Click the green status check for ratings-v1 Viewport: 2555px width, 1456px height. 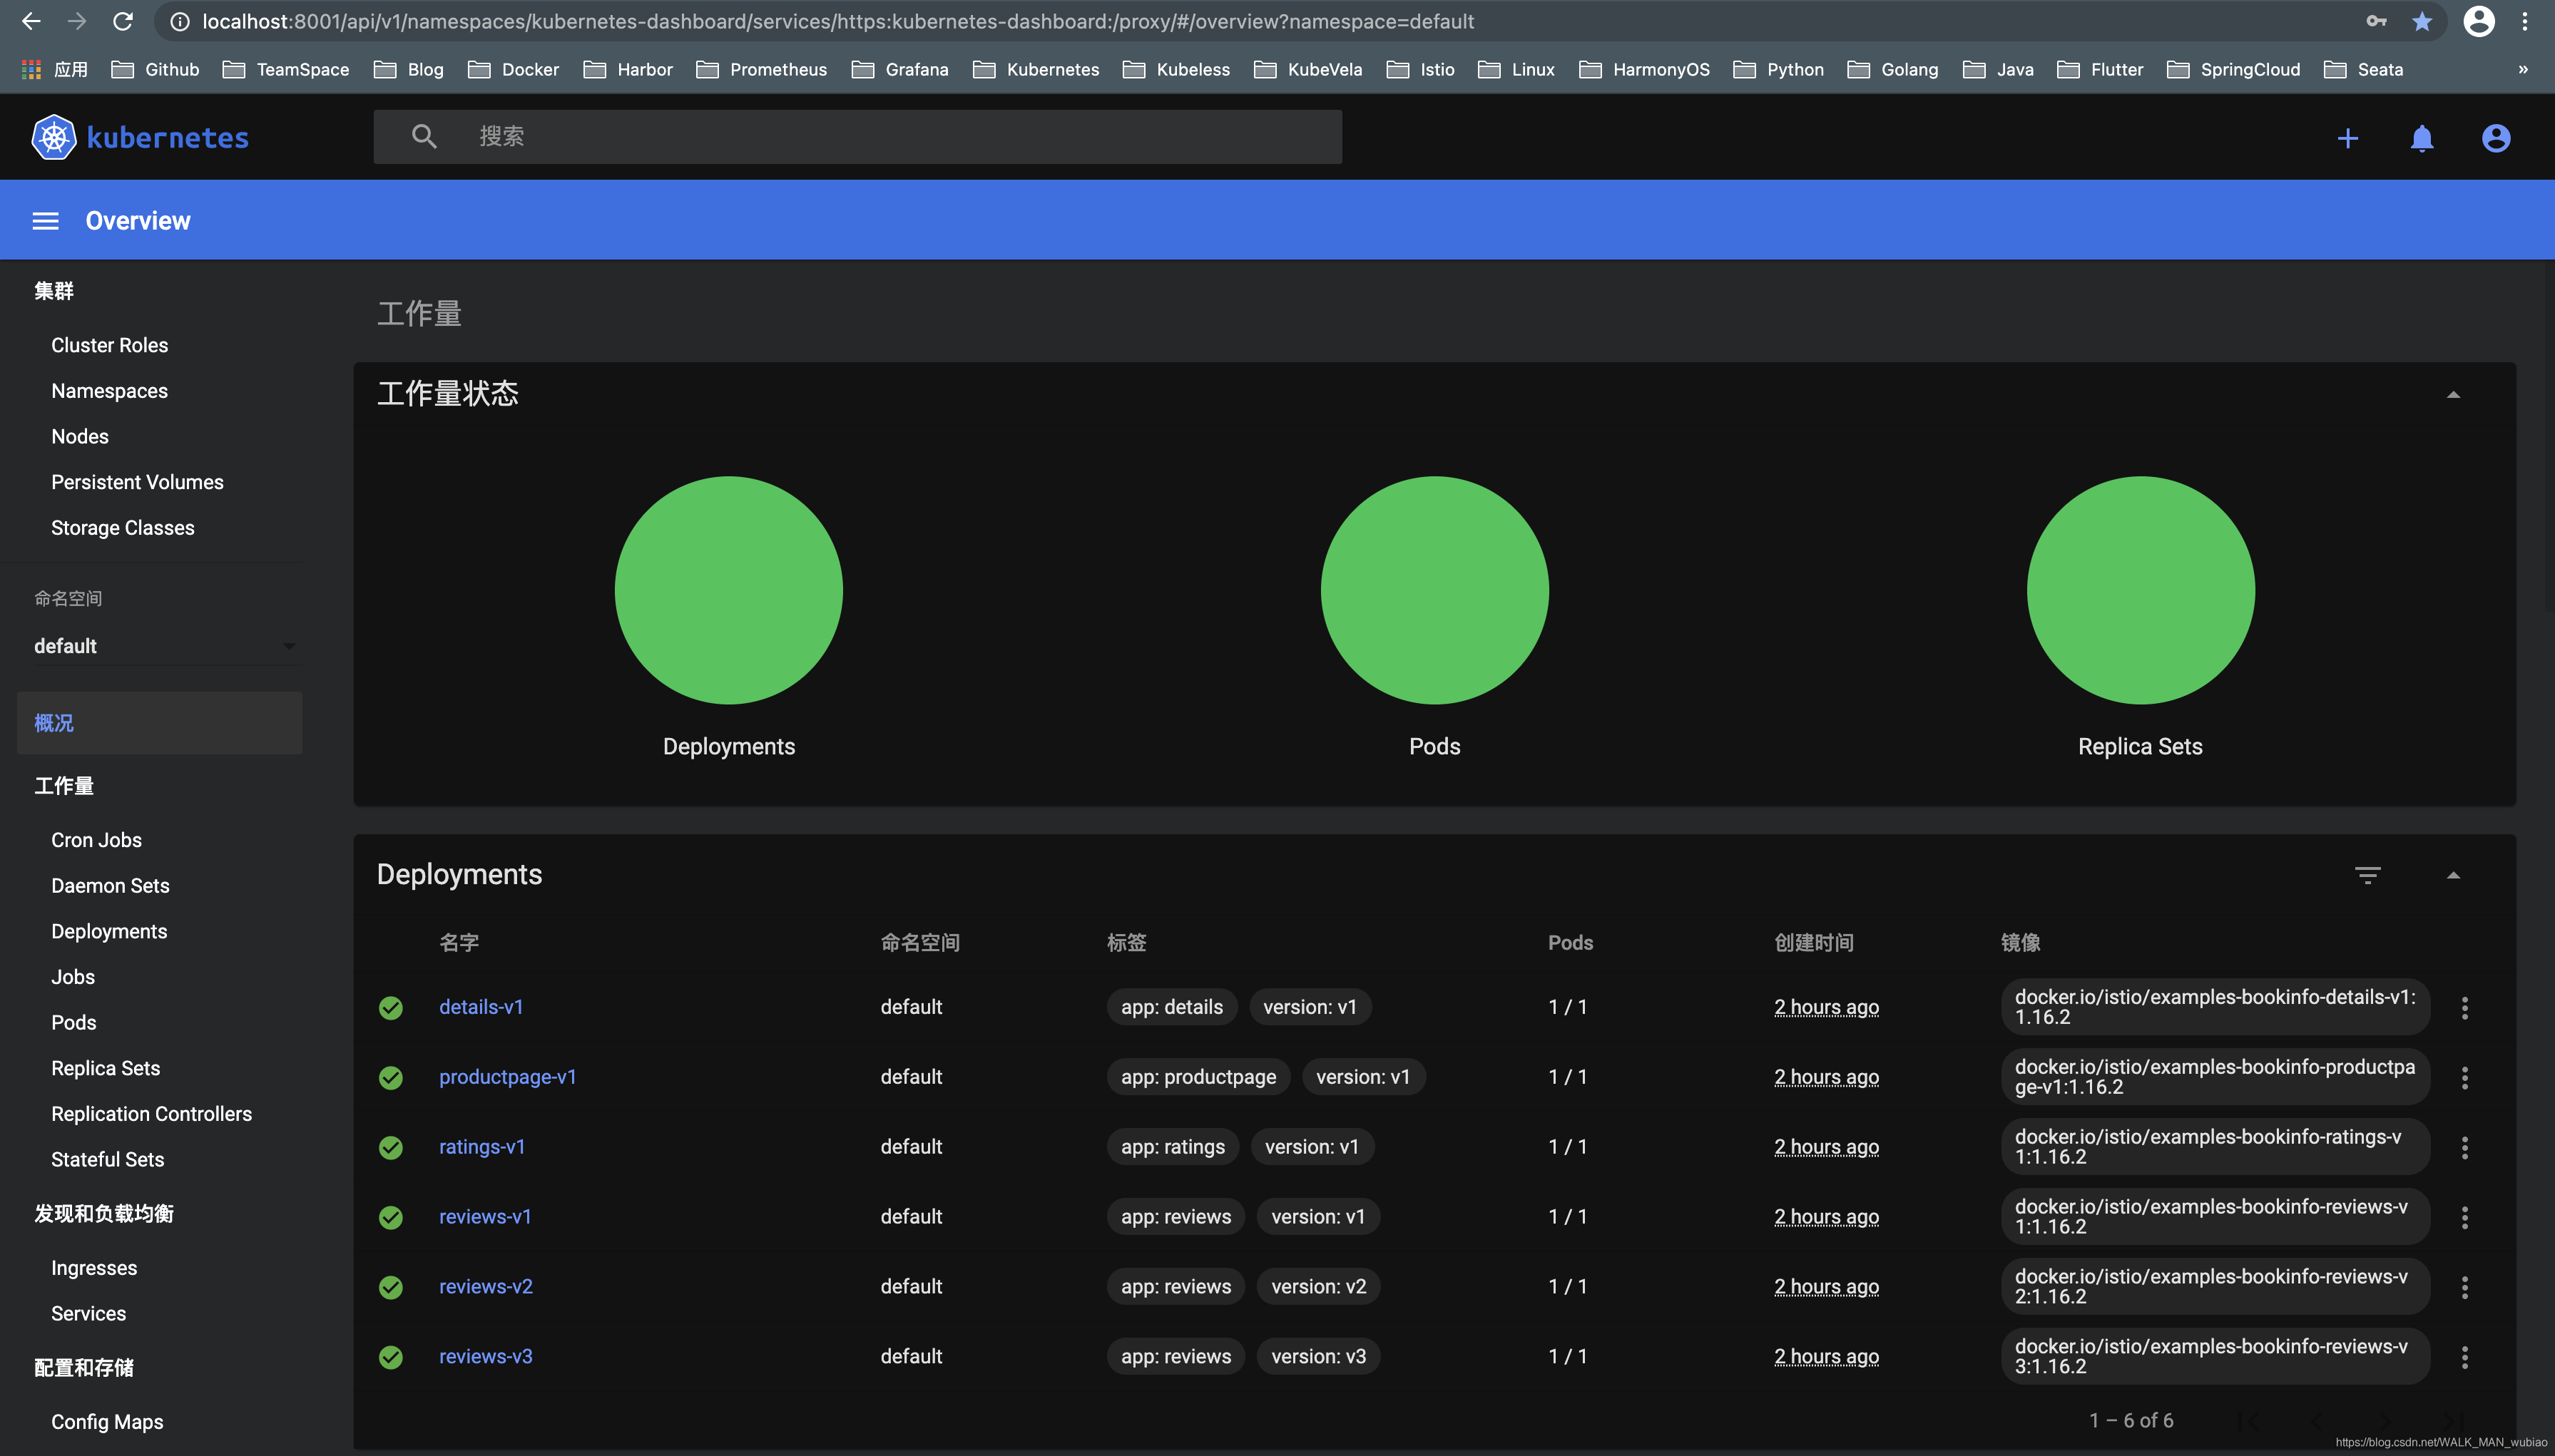[391, 1147]
